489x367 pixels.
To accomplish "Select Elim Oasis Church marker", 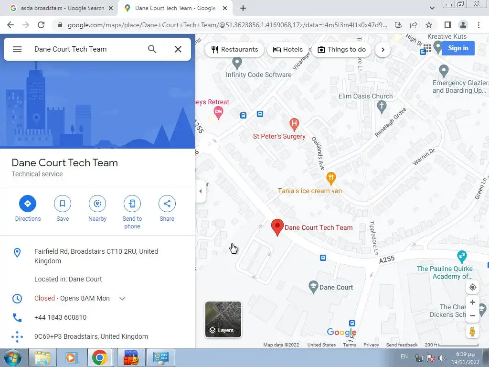I will pyautogui.click(x=382, y=107).
